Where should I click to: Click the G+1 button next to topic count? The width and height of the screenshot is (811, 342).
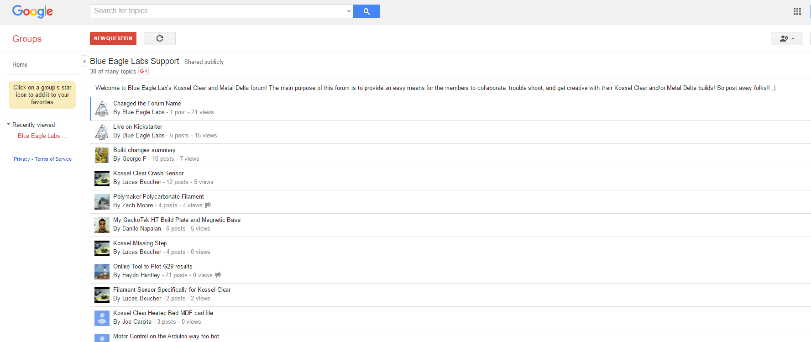tap(144, 71)
